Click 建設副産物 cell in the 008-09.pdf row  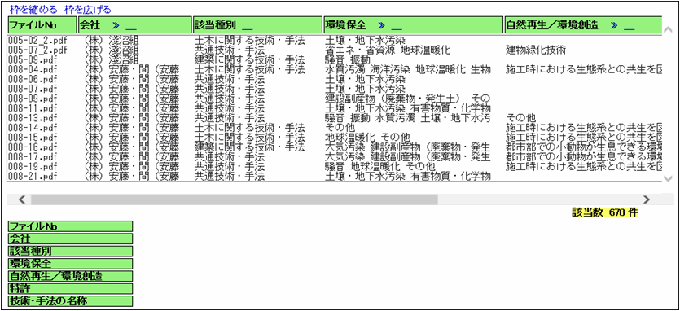click(x=408, y=98)
